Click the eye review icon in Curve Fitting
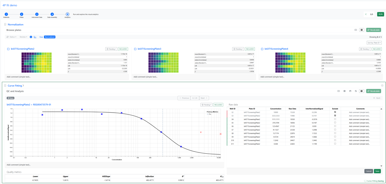 [x=362, y=91]
